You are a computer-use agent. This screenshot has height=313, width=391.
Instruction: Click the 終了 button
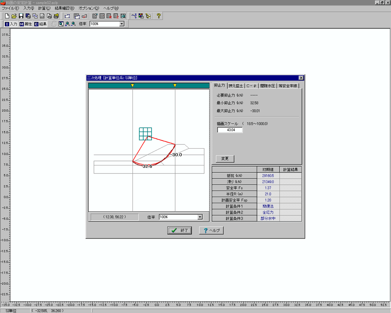[179, 230]
